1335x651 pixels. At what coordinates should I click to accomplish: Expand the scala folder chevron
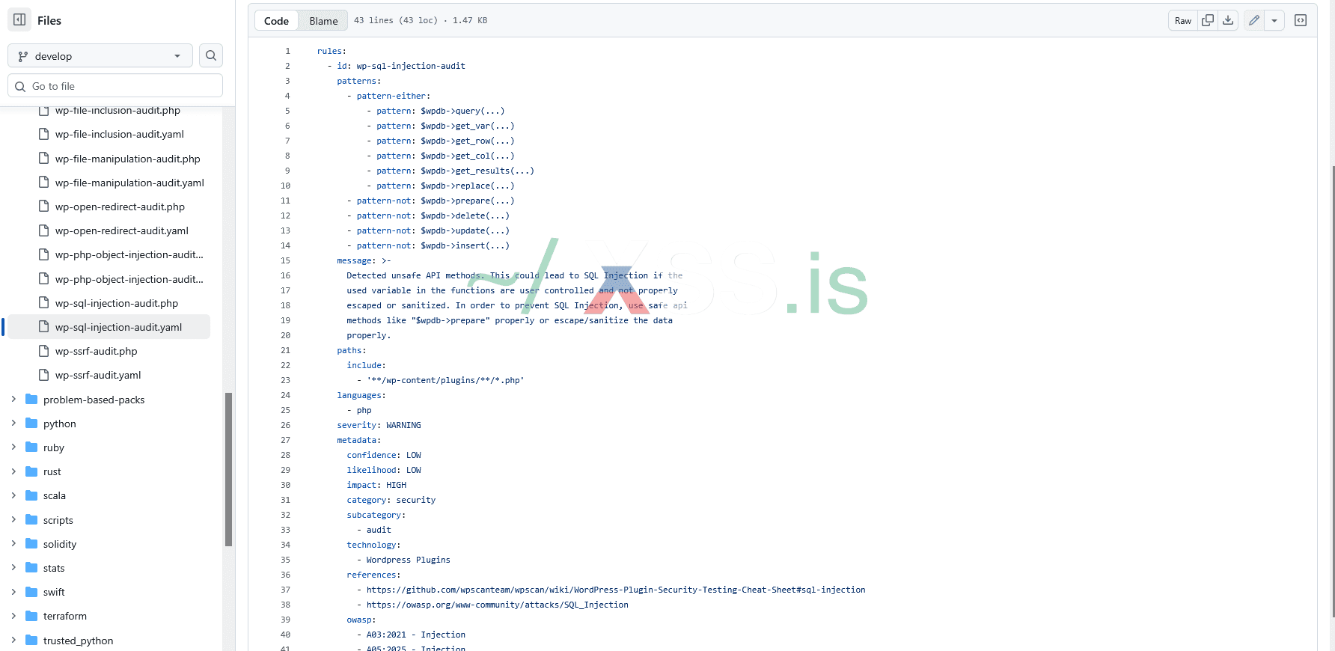coord(13,495)
